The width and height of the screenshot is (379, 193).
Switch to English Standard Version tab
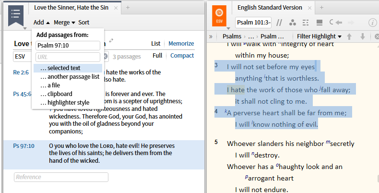coord(270,8)
